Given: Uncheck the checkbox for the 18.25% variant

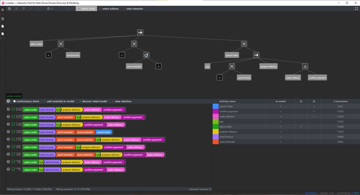Looking at the screenshot, I should point(13,117).
